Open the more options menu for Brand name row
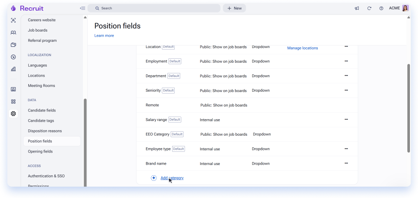418x198 pixels. pyautogui.click(x=346, y=164)
